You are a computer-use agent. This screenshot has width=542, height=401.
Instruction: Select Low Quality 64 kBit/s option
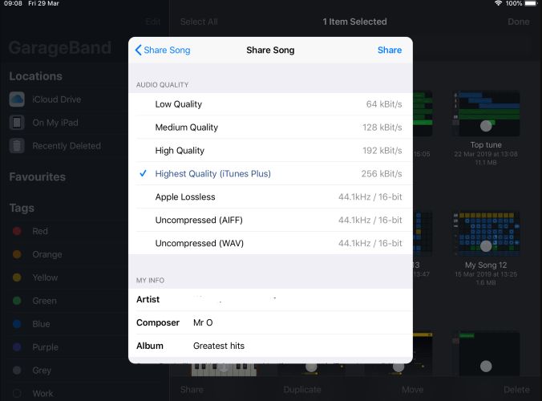pyautogui.click(x=270, y=104)
